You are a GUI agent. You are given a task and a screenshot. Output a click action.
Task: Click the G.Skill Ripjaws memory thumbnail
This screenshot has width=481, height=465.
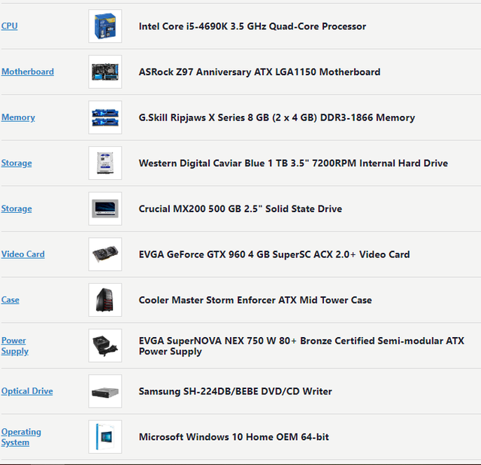tap(105, 117)
